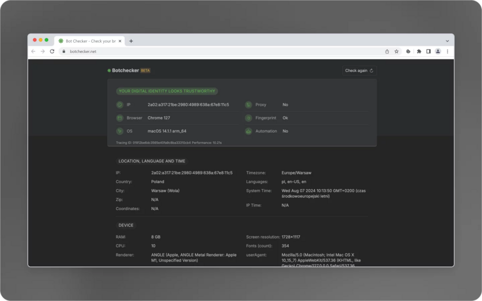Click the System Time value
Image resolution: width=482 pixels, height=301 pixels.
(323, 194)
